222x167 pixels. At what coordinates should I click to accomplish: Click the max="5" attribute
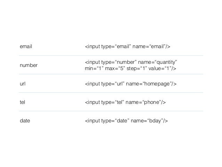click(x=116, y=69)
